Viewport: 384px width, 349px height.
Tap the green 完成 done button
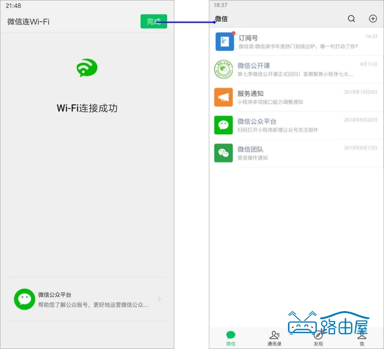click(x=154, y=22)
